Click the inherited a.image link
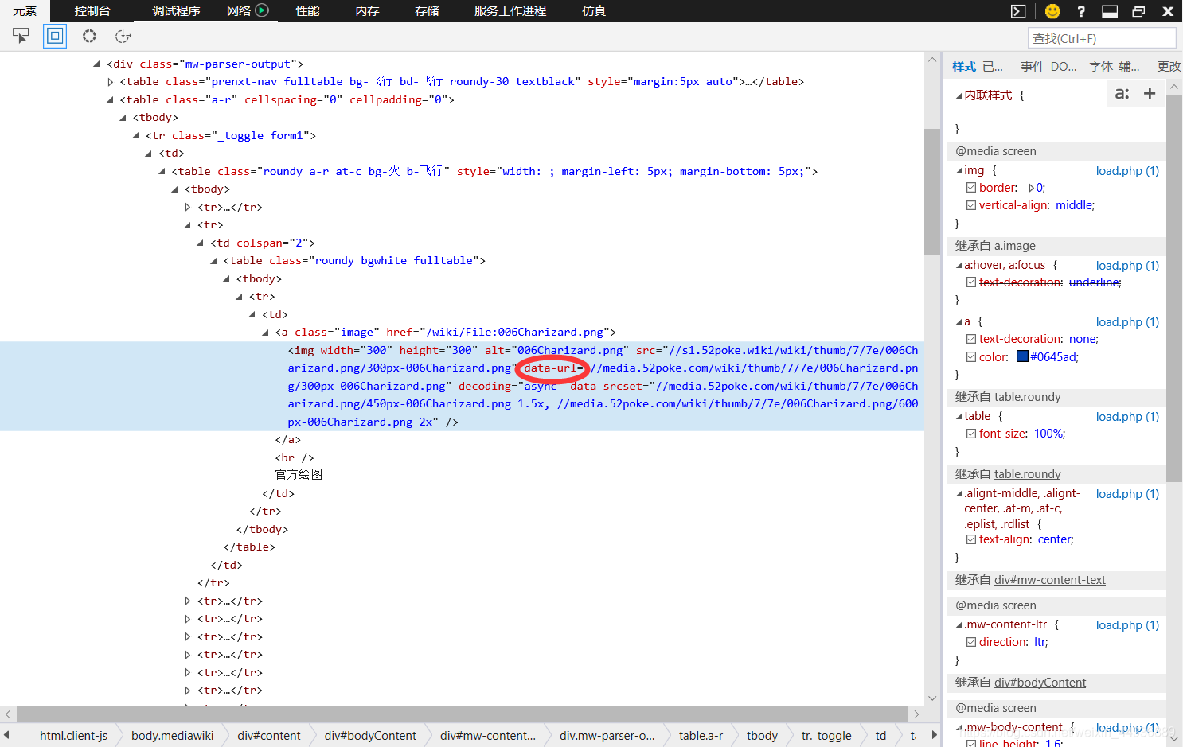The width and height of the screenshot is (1183, 747). 1015,246
